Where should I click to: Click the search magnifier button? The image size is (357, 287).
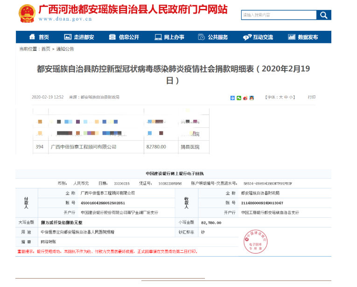(x=323, y=15)
